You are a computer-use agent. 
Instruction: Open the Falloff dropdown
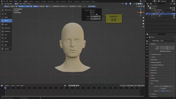point(85,6)
